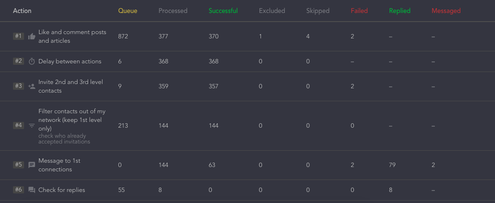Open Like and comment posts and articles

pyautogui.click(x=72, y=36)
